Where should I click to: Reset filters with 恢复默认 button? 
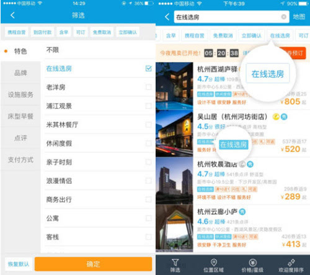pyautogui.click(x=19, y=264)
